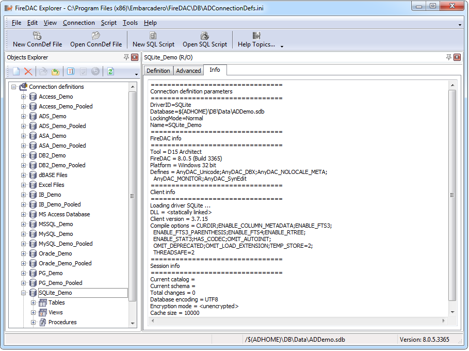Expand the DB2_Demo connection node

pyautogui.click(x=23, y=155)
